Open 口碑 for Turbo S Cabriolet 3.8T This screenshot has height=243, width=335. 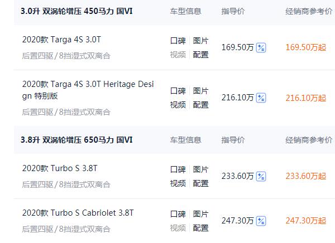tap(178, 214)
